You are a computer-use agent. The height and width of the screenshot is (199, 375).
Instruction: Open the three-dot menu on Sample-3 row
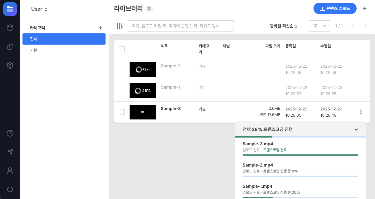(361, 112)
